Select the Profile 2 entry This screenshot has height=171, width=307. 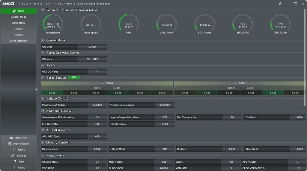(x=18, y=35)
